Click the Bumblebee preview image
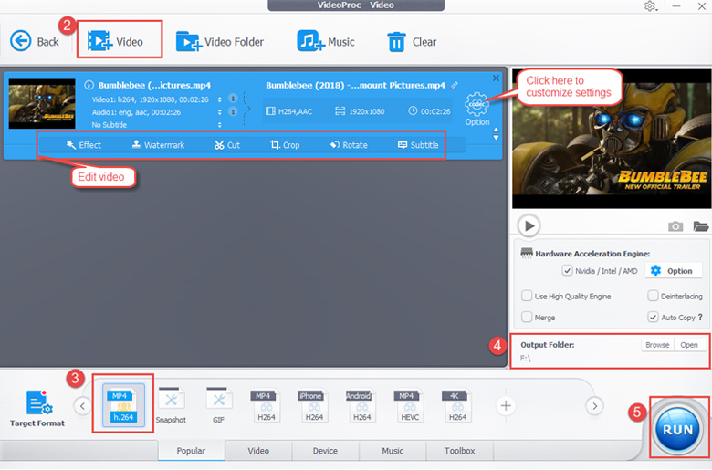This screenshot has height=470, width=712. coord(612,139)
